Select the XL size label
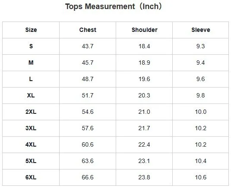This screenshot has width=231, height=188. click(31, 95)
